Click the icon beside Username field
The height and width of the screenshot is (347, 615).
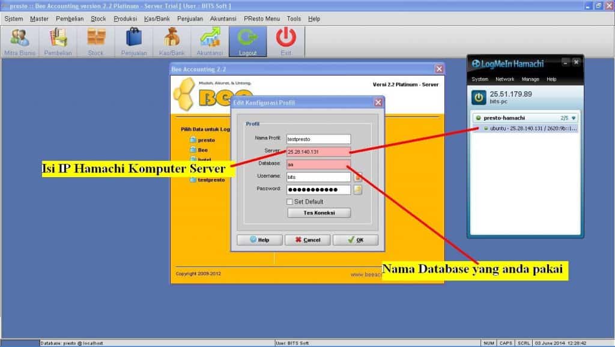pos(357,177)
